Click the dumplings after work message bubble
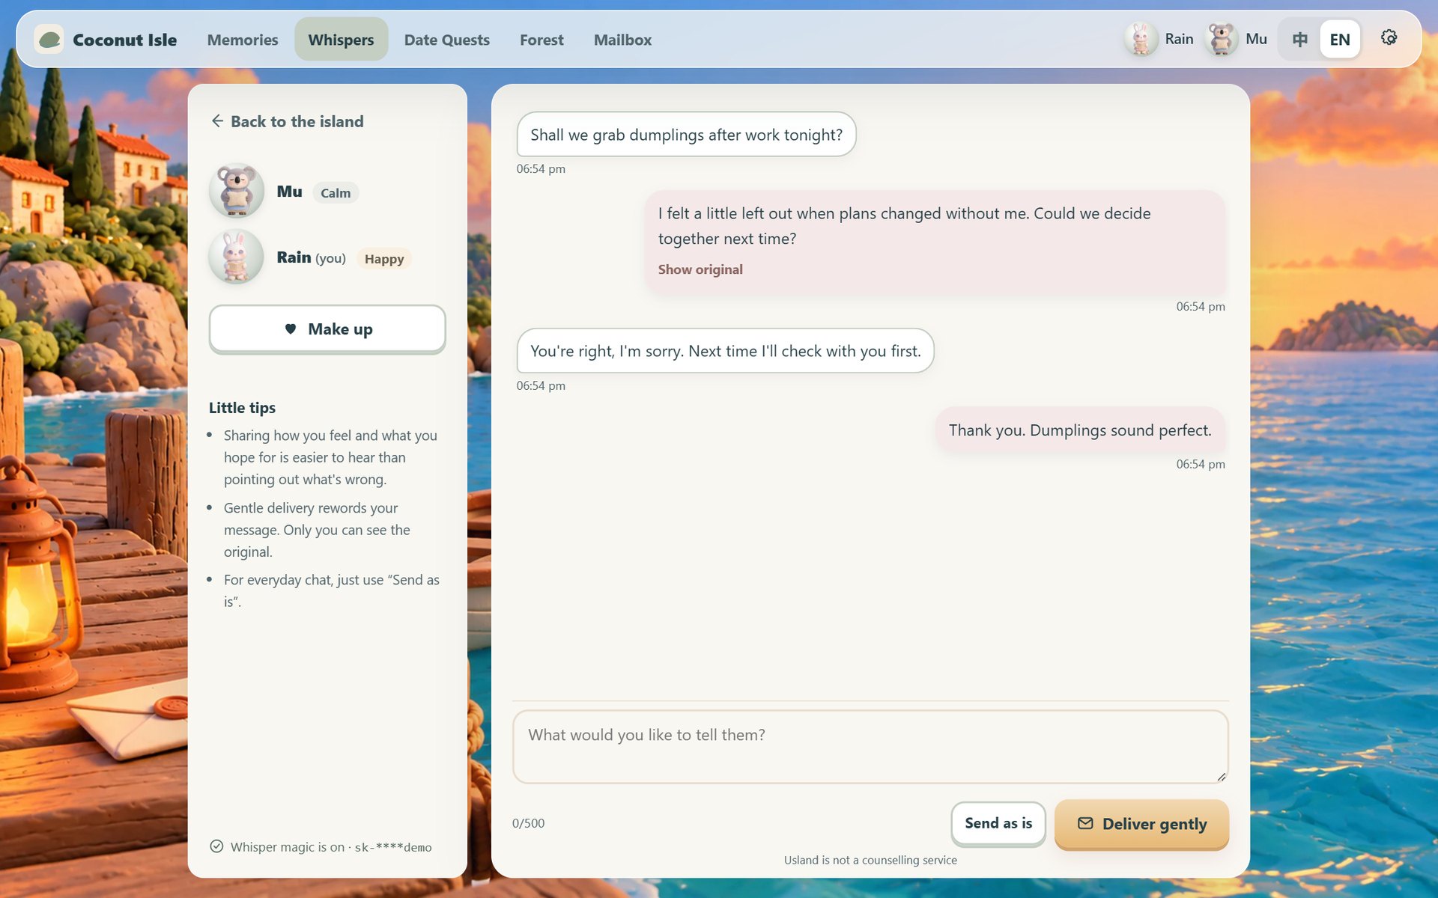The height and width of the screenshot is (898, 1438). [x=686, y=135]
